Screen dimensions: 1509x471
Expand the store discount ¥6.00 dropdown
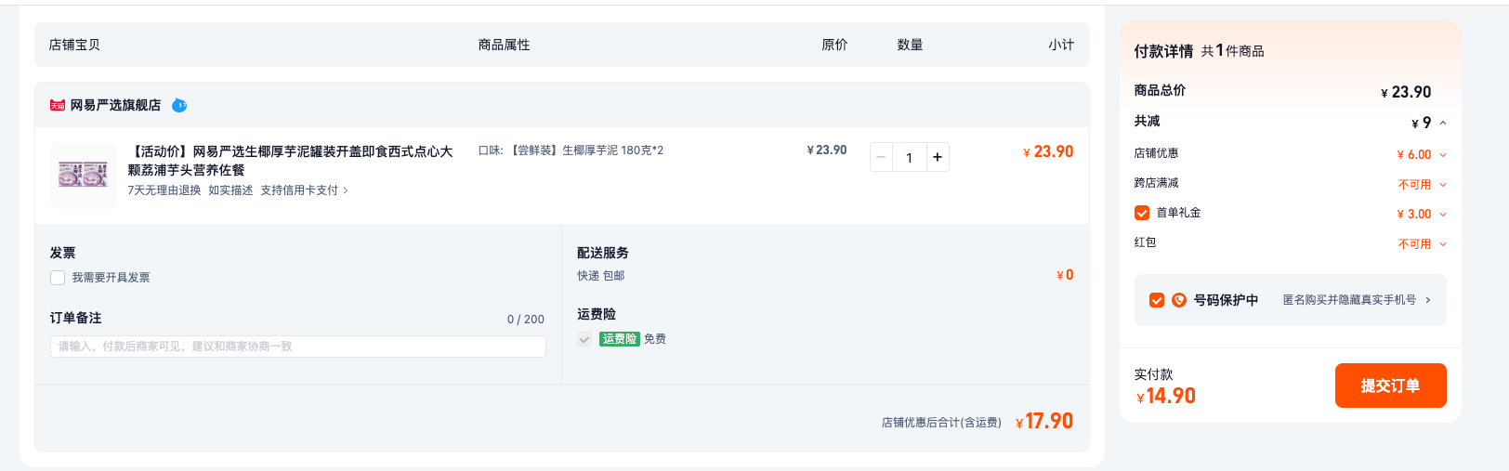[1443, 155]
